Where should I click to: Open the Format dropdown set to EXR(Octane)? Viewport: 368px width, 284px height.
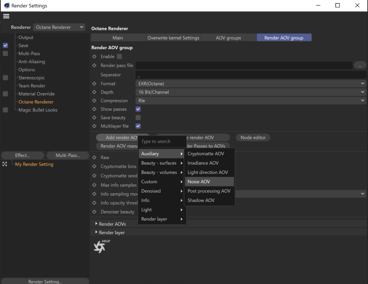point(251,84)
